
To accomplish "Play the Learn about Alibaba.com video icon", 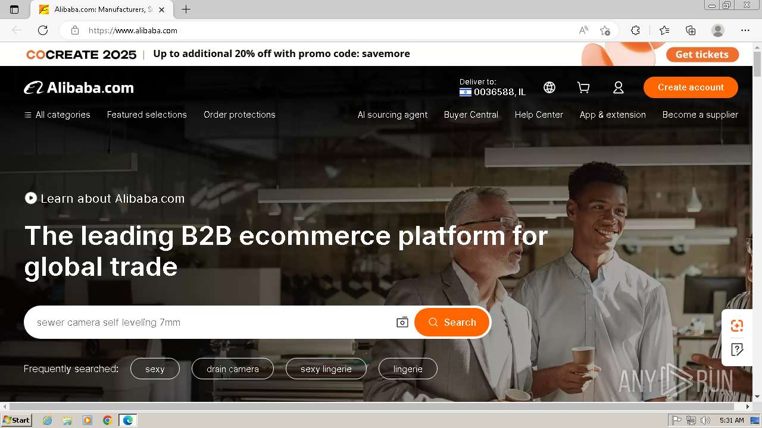I will click(x=31, y=198).
